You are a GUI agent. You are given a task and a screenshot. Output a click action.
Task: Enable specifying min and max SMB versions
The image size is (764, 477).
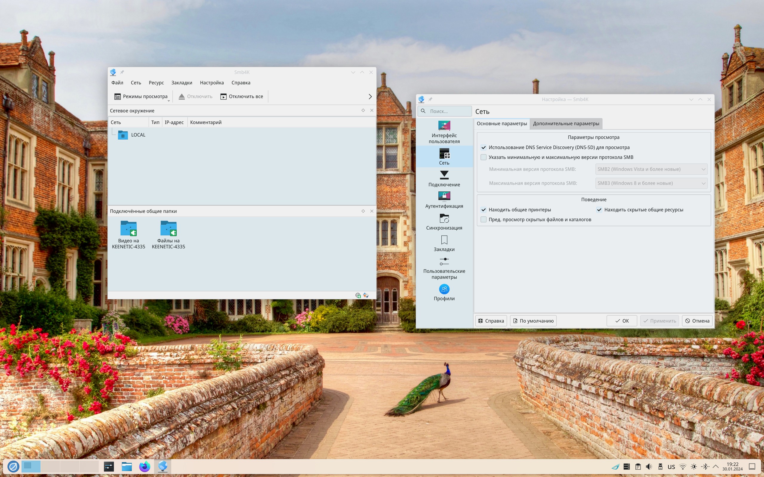[483, 157]
